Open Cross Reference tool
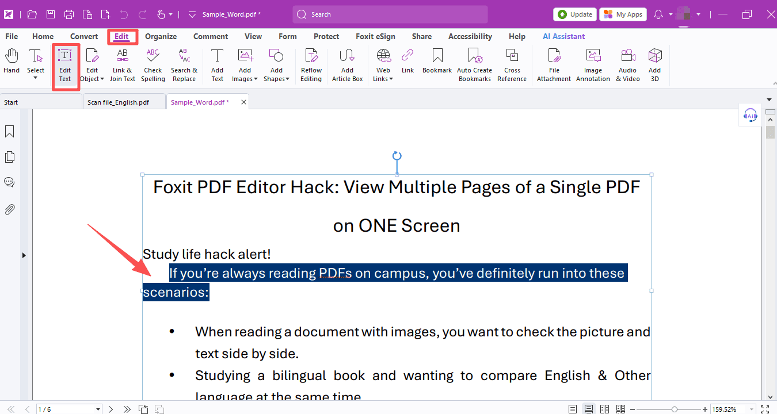Viewport: 777px width, 414px height. click(x=512, y=65)
